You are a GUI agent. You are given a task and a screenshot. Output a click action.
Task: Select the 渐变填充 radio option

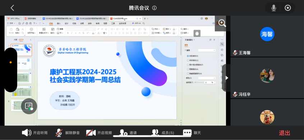point(188,60)
